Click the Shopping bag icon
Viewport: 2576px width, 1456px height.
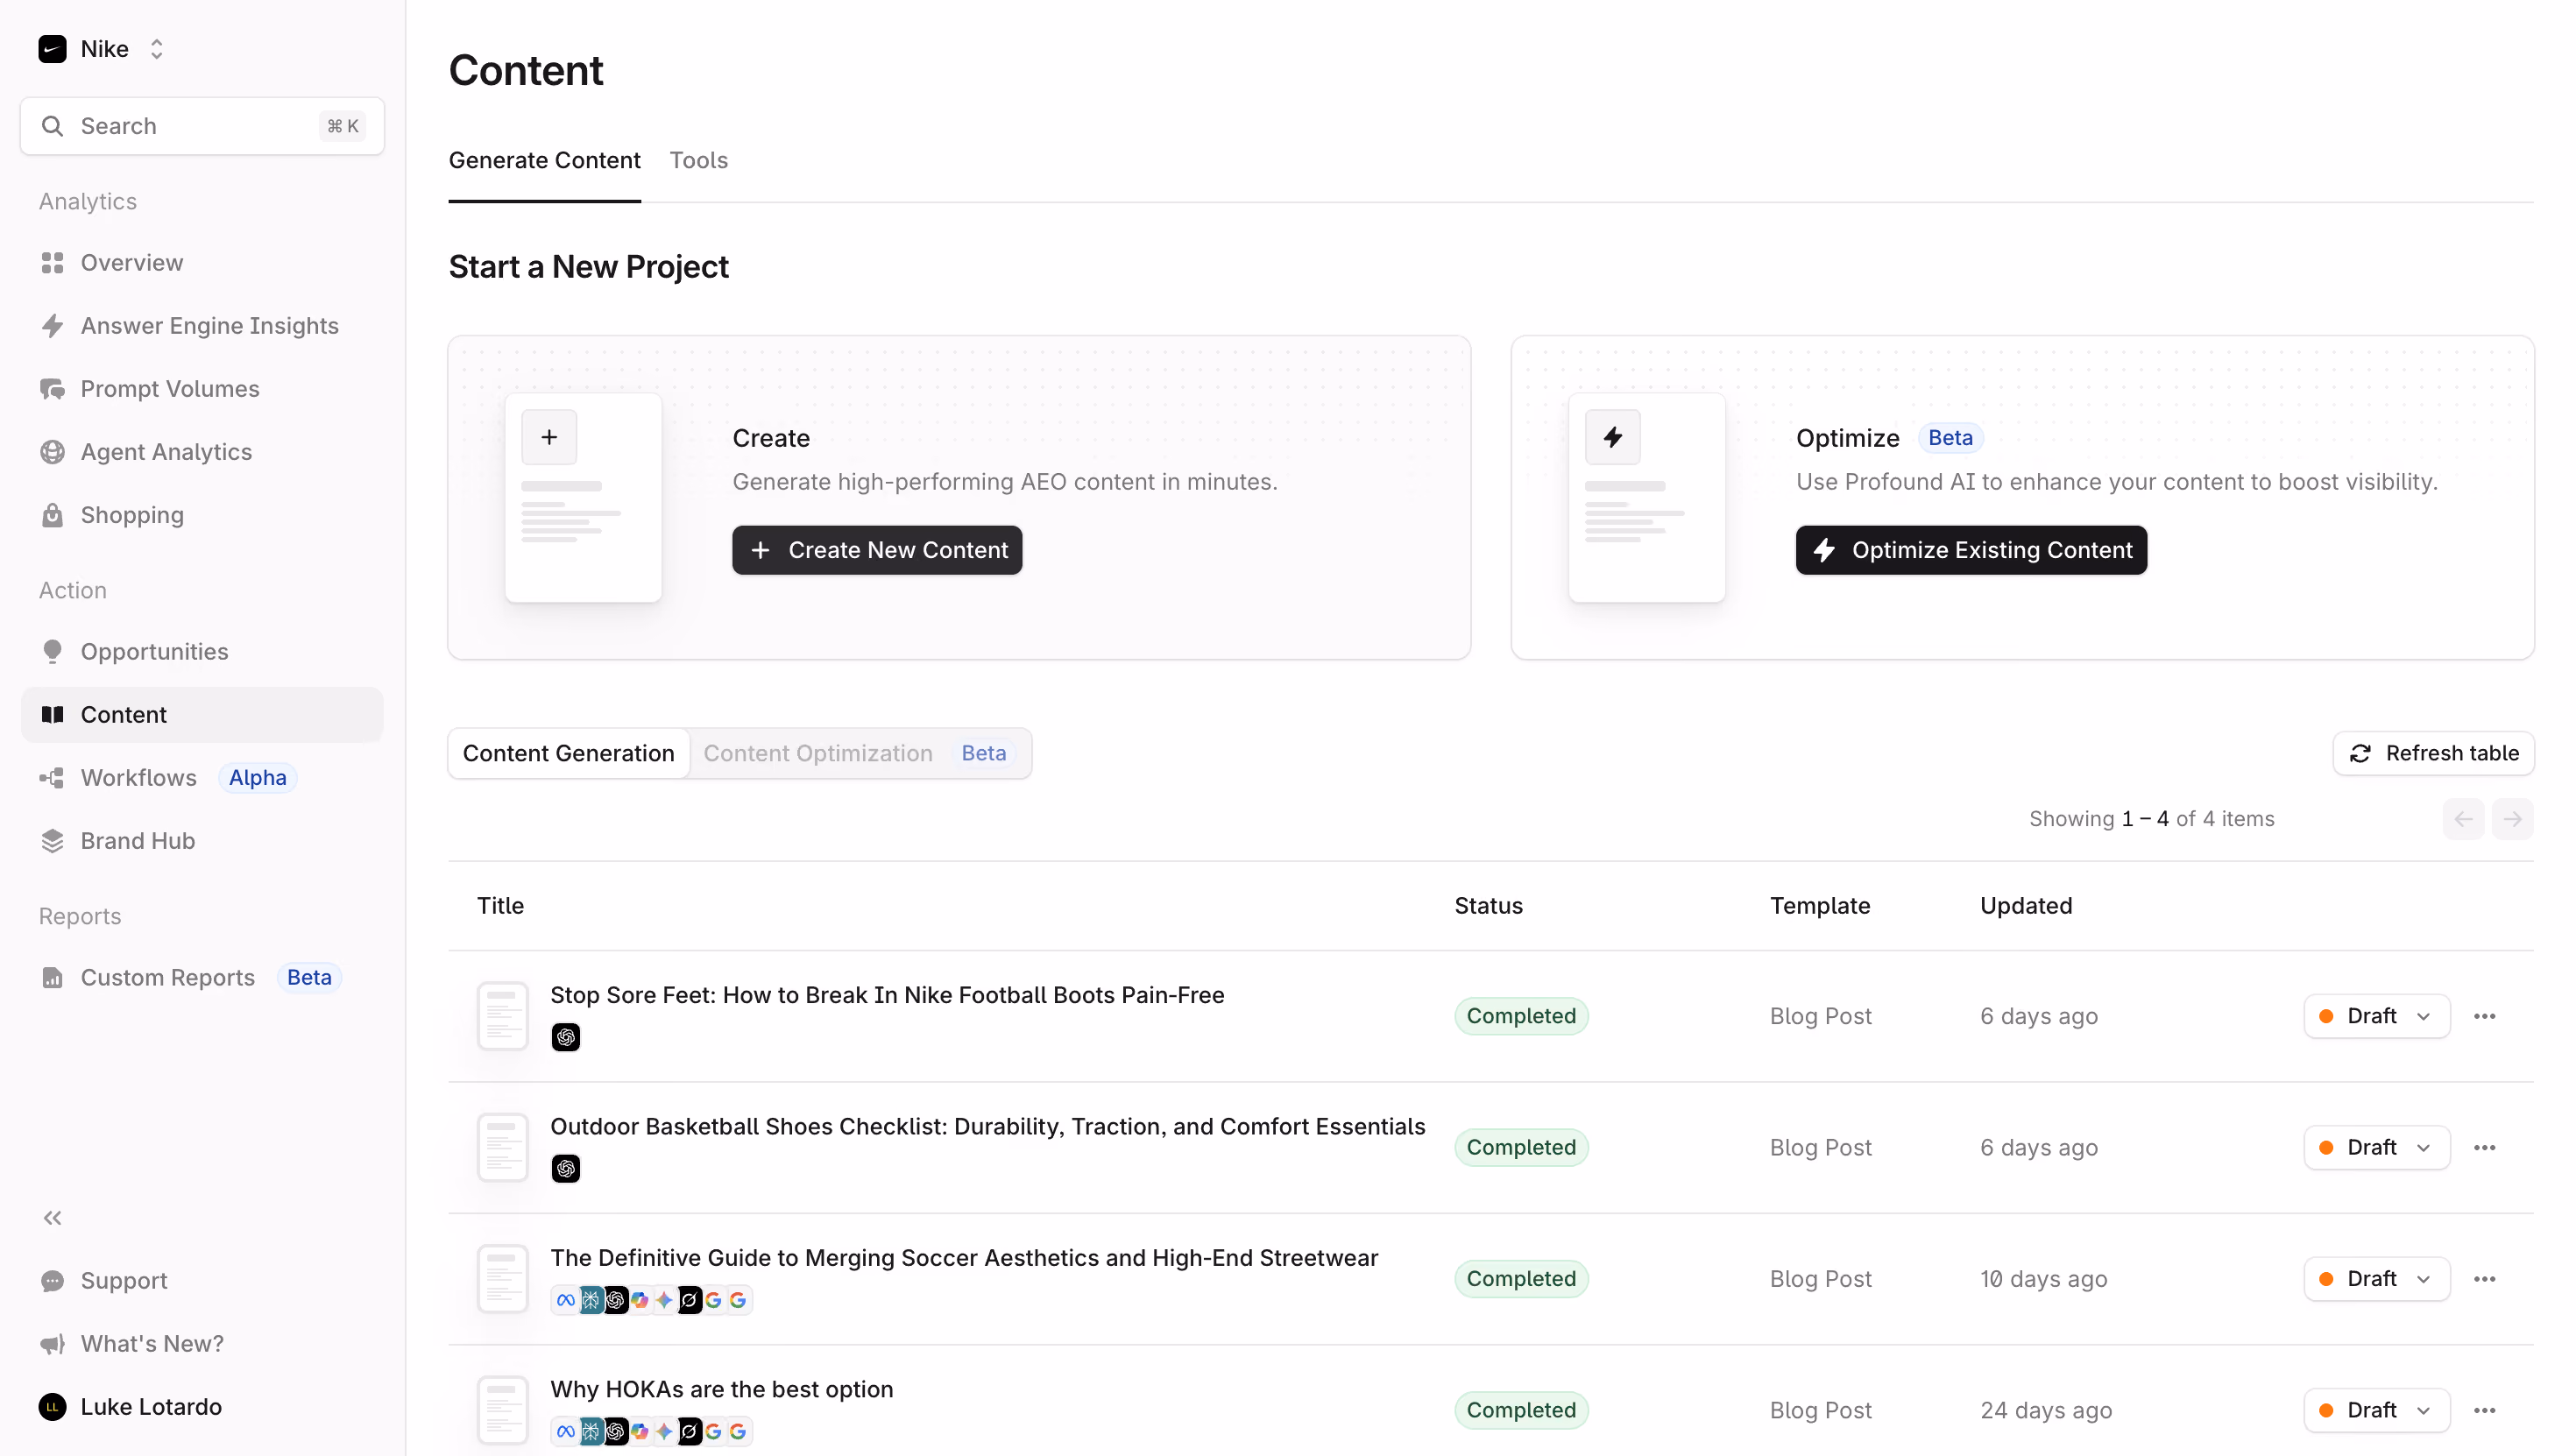tap(52, 515)
